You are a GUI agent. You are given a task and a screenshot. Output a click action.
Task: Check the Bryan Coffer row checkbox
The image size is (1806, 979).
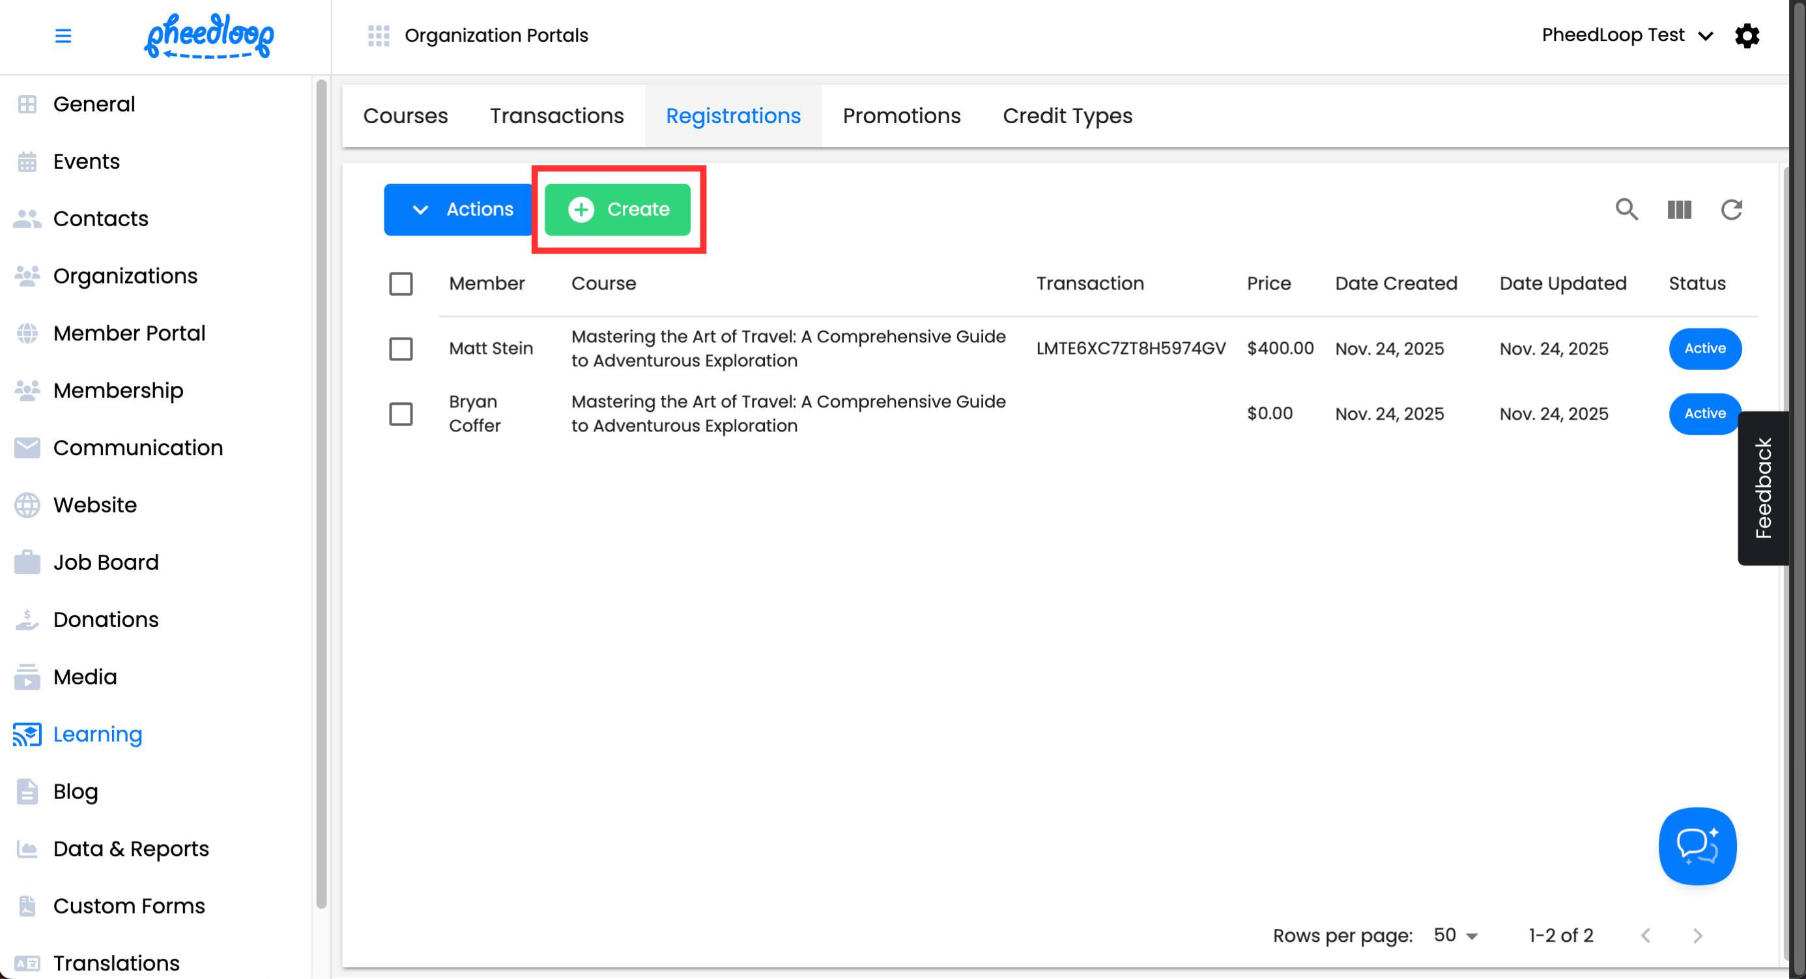pos(401,414)
